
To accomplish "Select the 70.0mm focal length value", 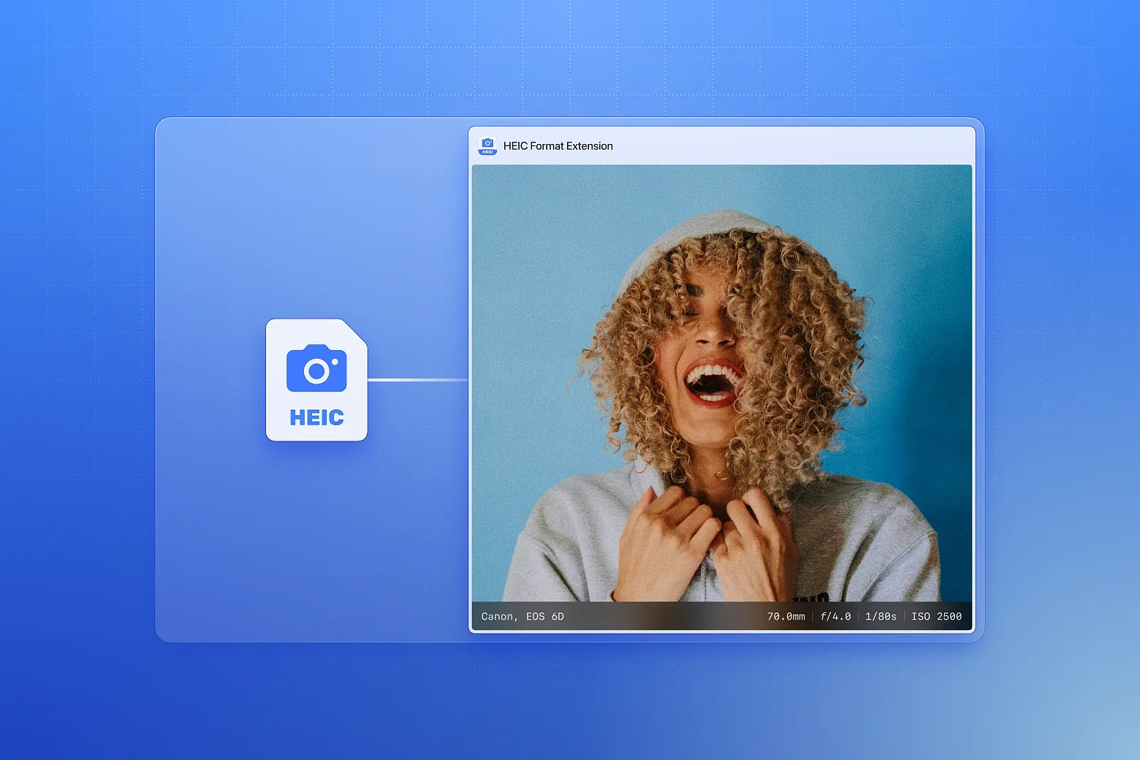I will tap(786, 617).
